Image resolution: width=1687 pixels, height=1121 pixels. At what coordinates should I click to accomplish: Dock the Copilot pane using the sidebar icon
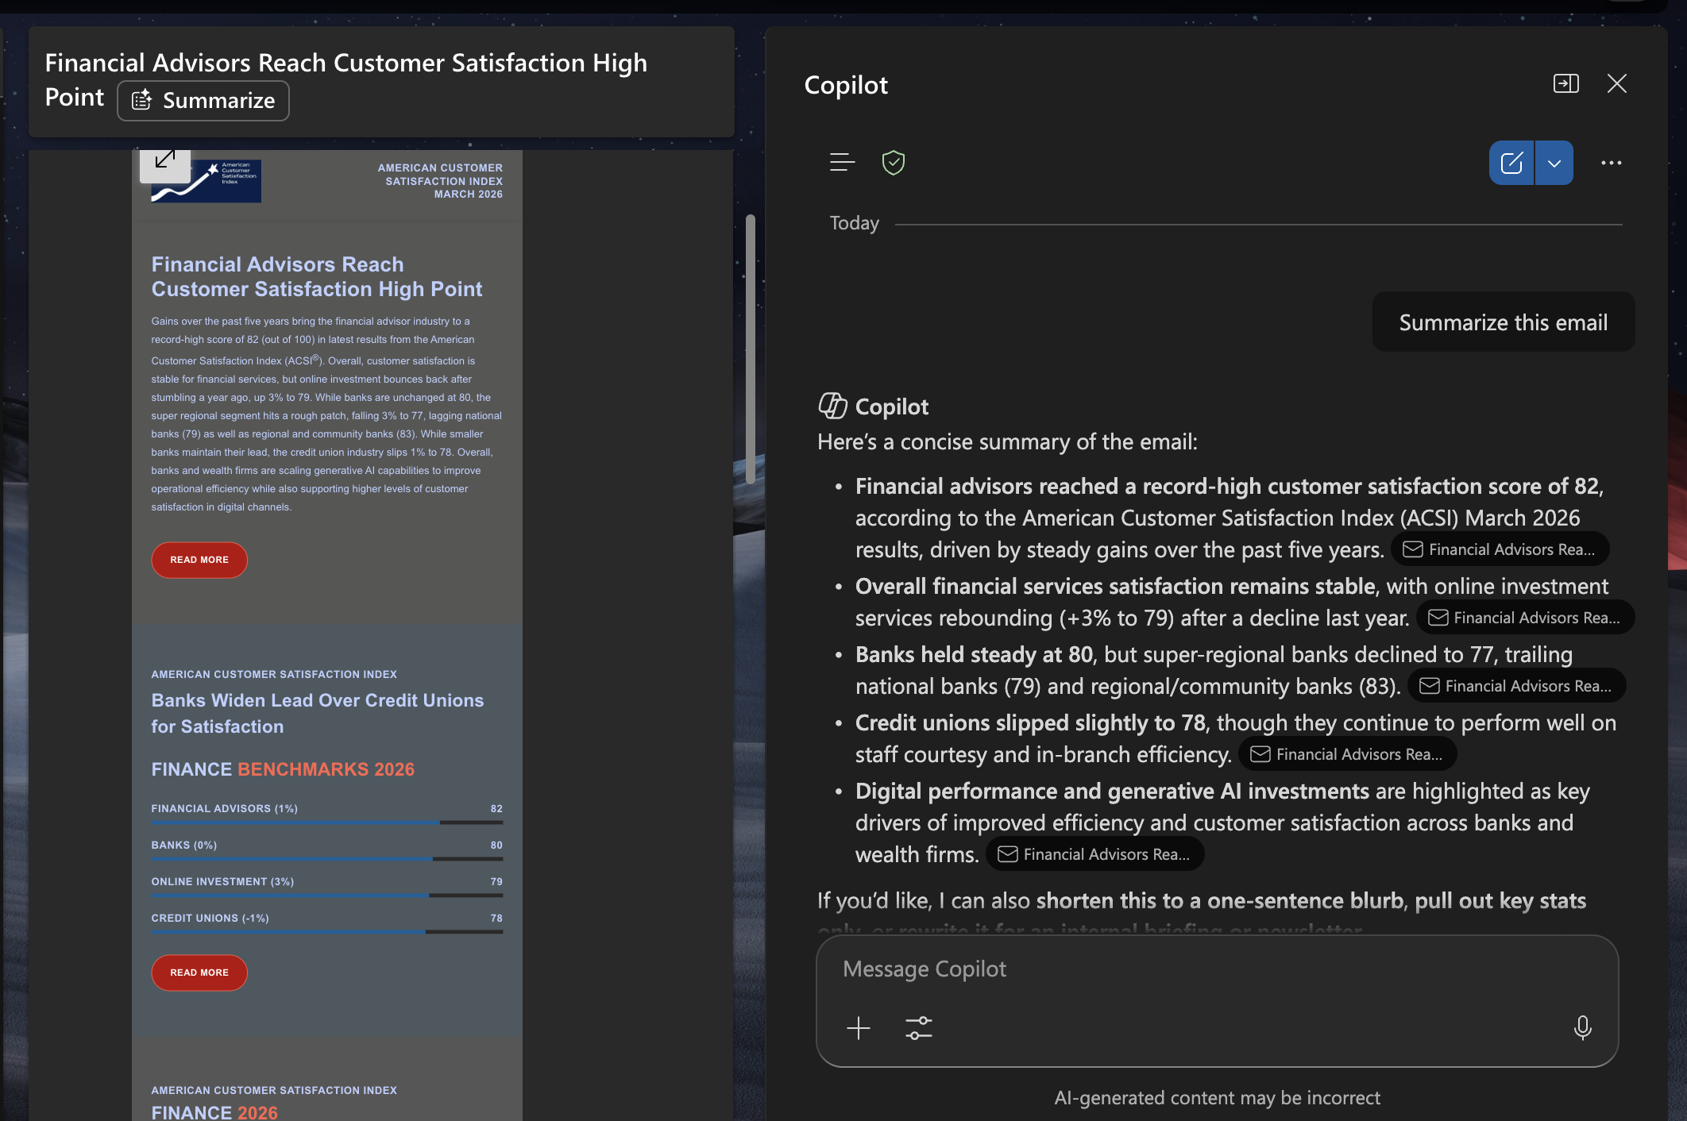(1565, 83)
